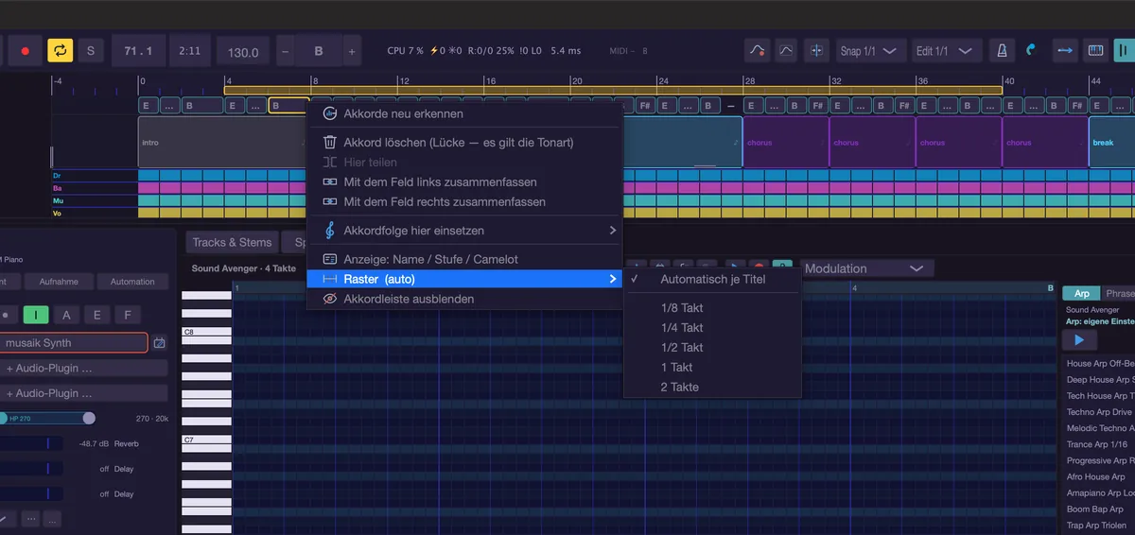The width and height of the screenshot is (1135, 535).
Task: Select the 'House Arp Off-Be' preset
Action: (1099, 364)
